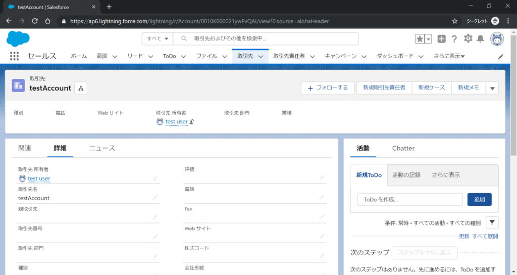This screenshot has width=517, height=275.
Task: Open the Help question mark icon
Action: [454, 39]
